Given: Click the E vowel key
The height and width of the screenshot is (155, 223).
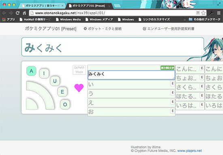Looking at the screenshot, I should tap(62, 92).
